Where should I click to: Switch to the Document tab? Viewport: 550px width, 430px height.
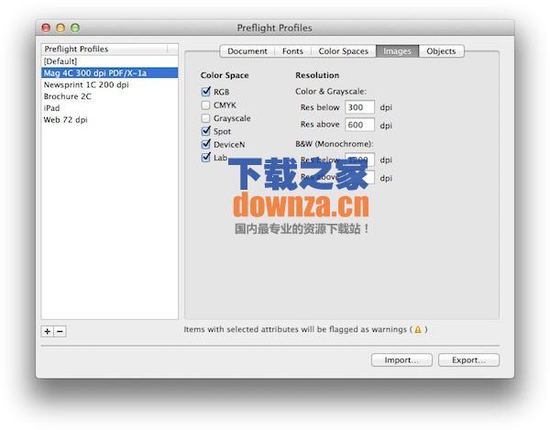247,51
